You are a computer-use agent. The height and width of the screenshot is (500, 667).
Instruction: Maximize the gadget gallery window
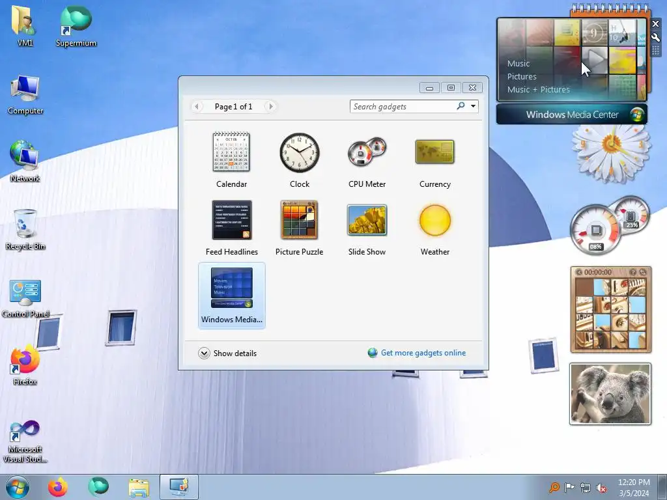(x=451, y=88)
